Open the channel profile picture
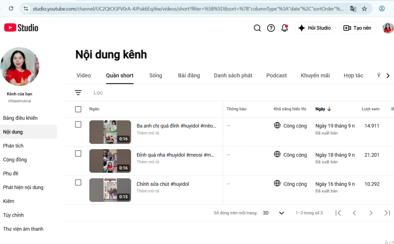This screenshot has height=244, width=394. click(x=20, y=66)
